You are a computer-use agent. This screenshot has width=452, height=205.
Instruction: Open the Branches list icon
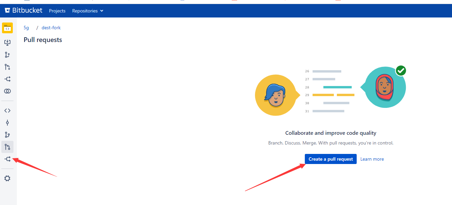[7, 134]
